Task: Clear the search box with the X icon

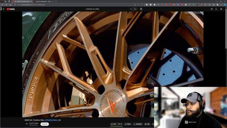Action: 131,9
